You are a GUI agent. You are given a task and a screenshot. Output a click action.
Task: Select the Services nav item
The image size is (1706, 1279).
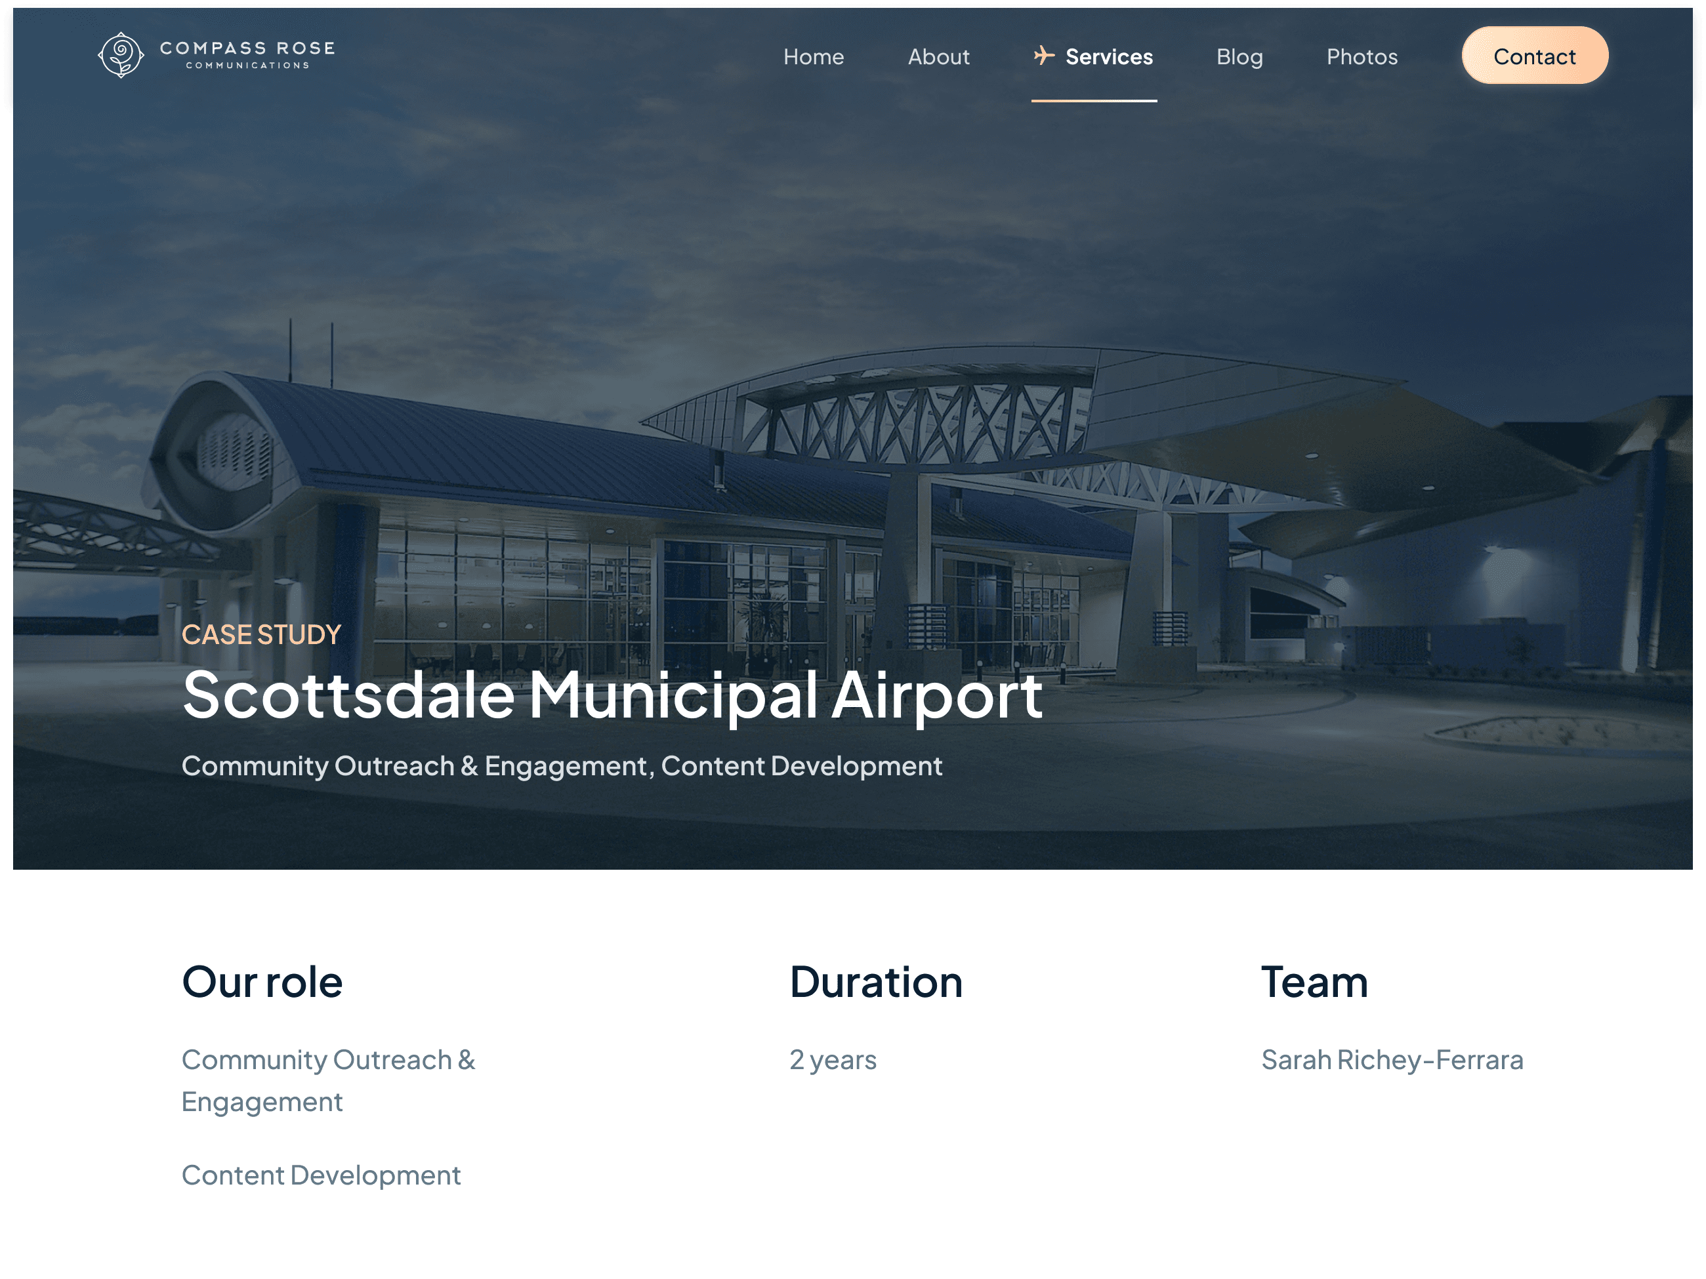click(x=1108, y=56)
